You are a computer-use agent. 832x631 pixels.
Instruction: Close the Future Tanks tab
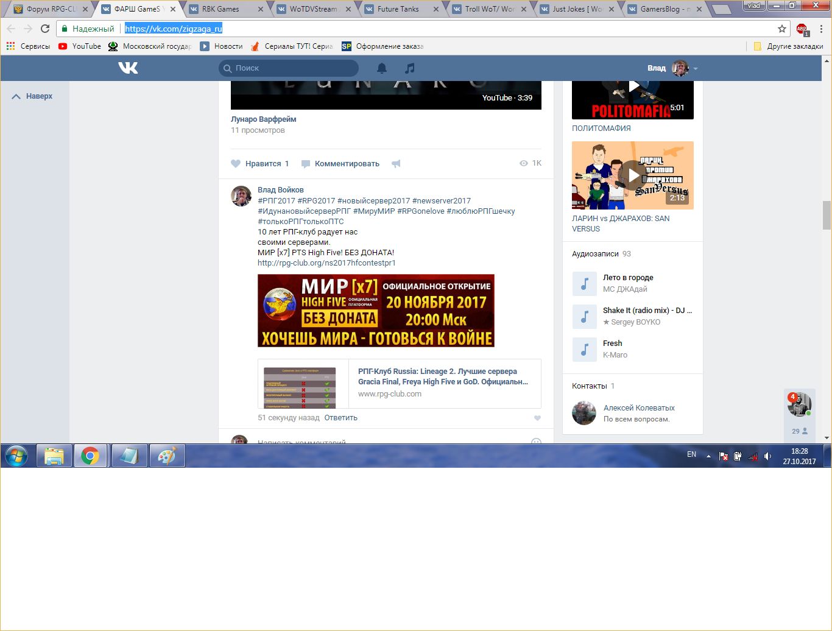tap(436, 9)
